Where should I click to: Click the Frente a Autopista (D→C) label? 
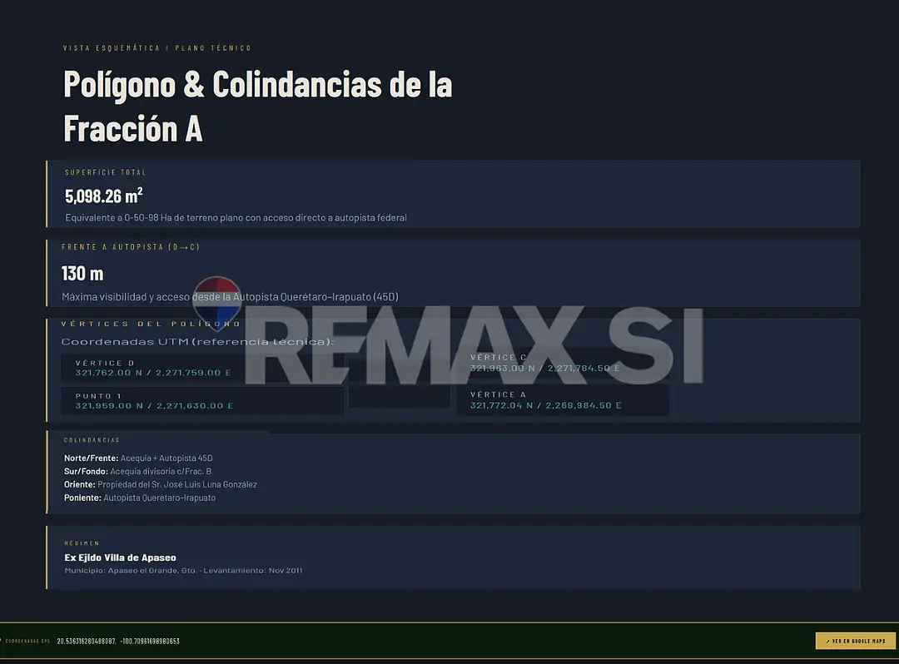[131, 247]
